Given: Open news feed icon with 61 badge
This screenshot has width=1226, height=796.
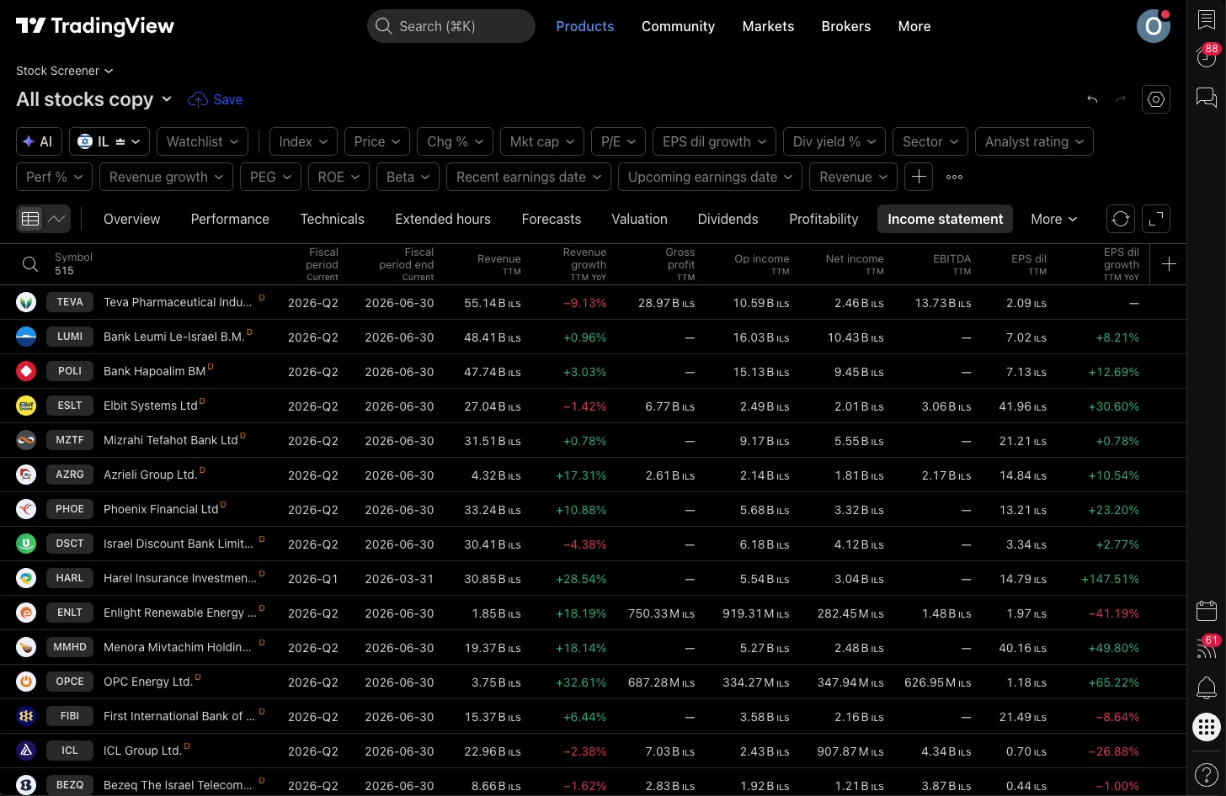Looking at the screenshot, I should point(1207,649).
